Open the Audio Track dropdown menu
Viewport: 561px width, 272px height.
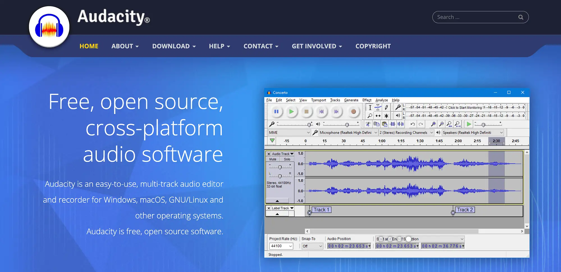(283, 154)
